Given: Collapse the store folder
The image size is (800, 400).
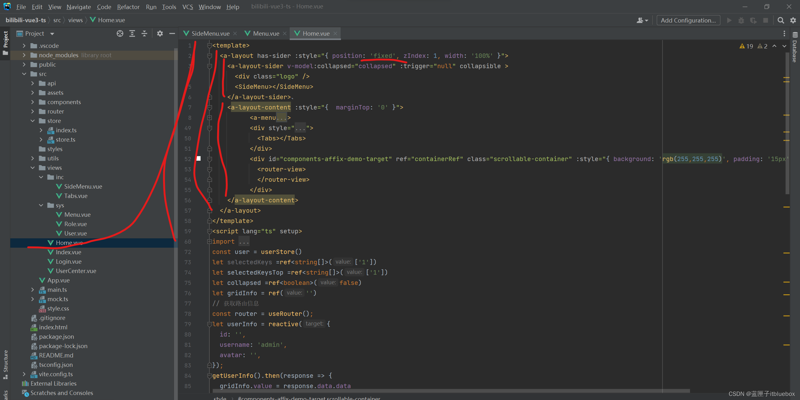Looking at the screenshot, I should pyautogui.click(x=32, y=121).
